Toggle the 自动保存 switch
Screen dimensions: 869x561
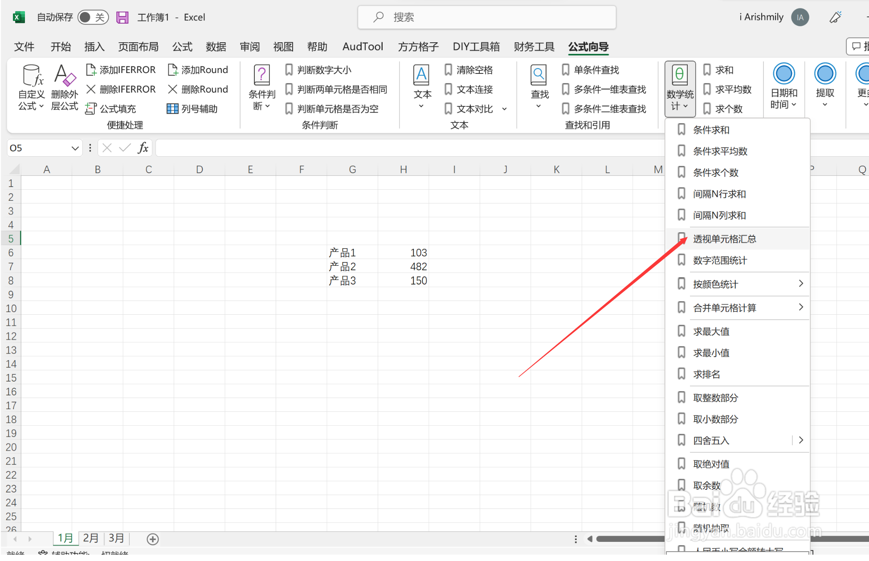tap(93, 17)
